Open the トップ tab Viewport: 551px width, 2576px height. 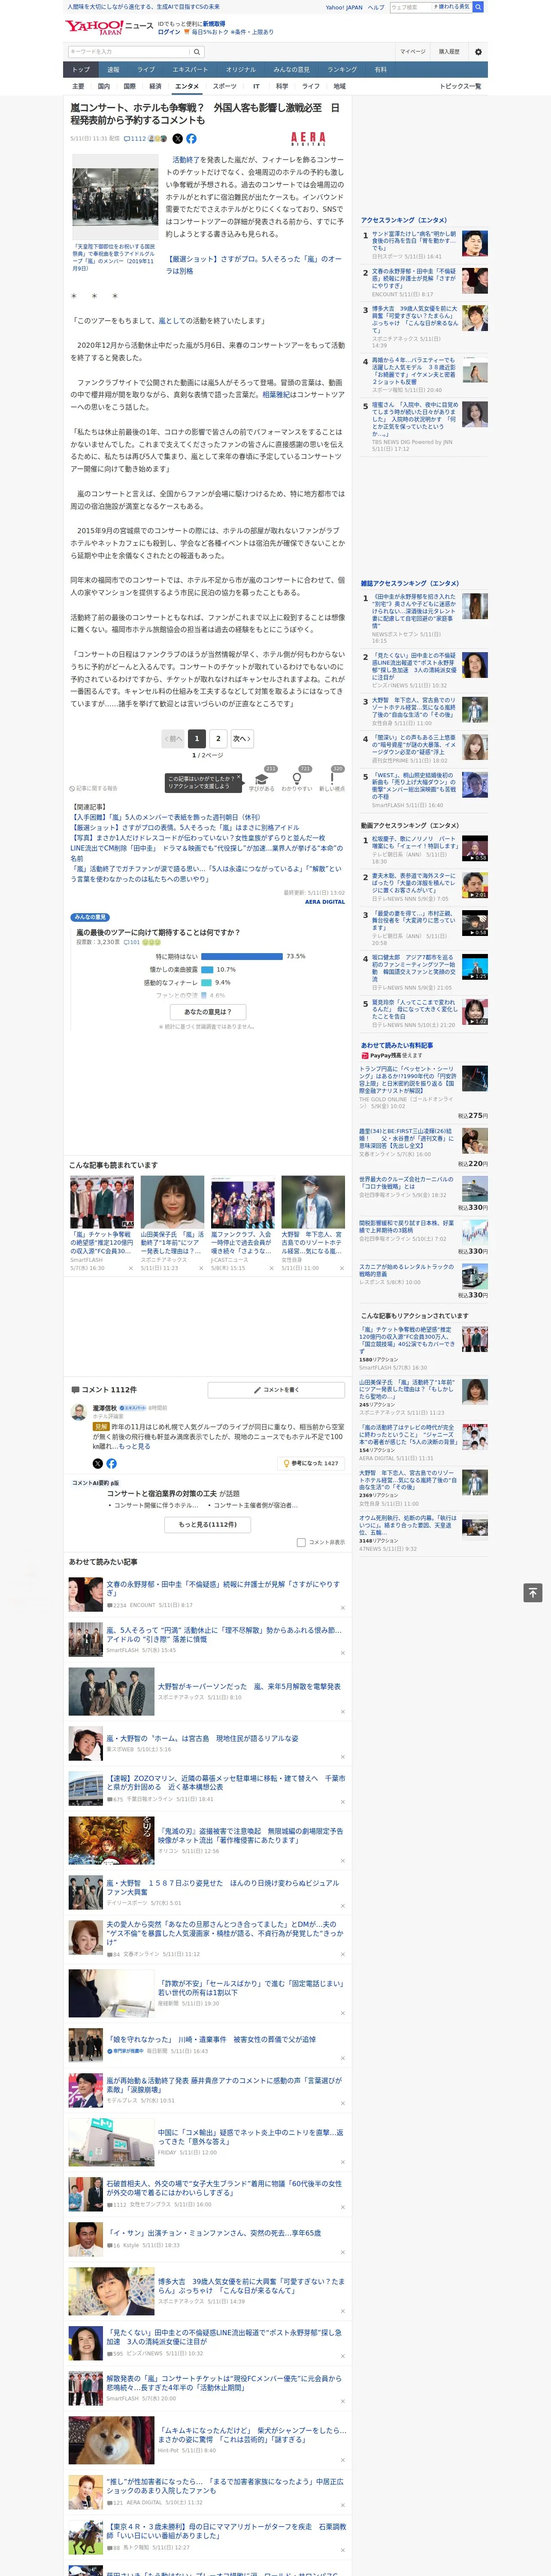(81, 69)
